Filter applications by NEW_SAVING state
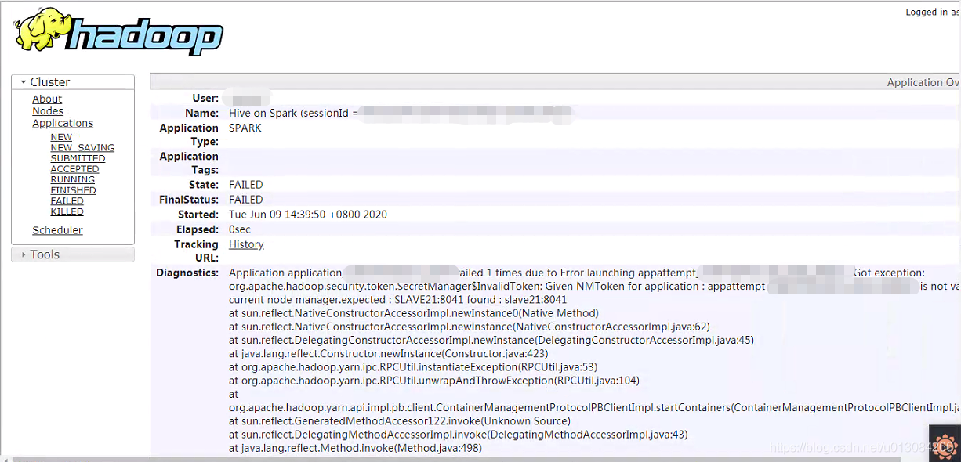The image size is (961, 462). pos(82,147)
